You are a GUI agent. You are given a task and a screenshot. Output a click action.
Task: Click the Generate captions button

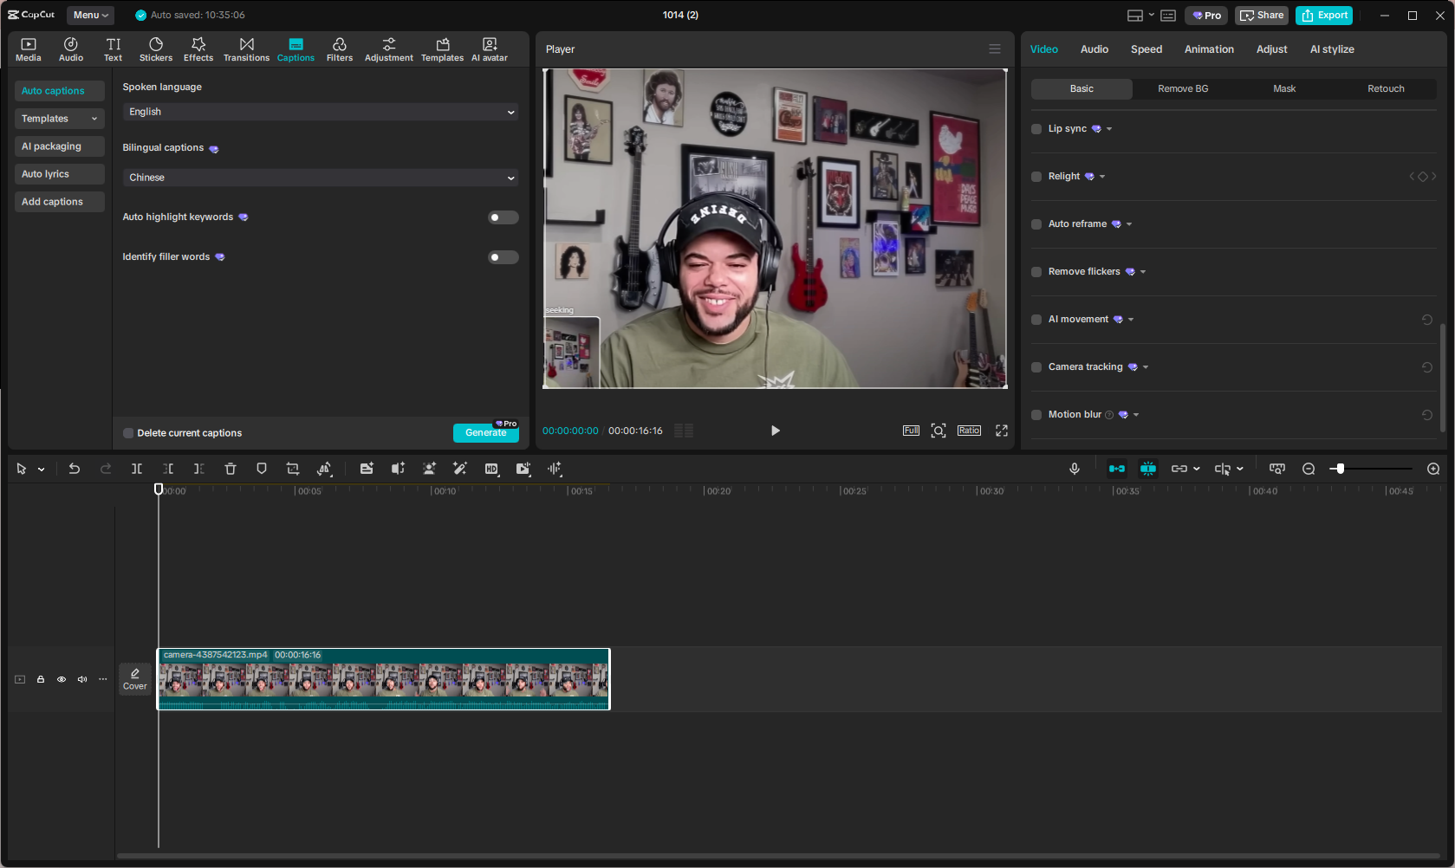[x=485, y=432]
